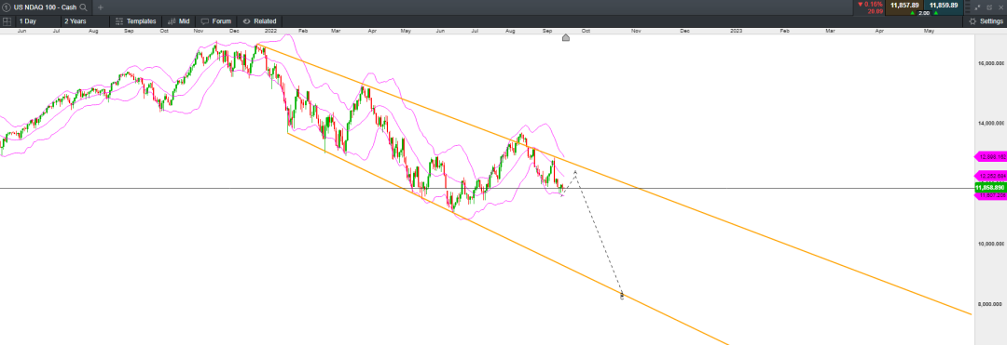Open the Forum panel

pos(215,21)
